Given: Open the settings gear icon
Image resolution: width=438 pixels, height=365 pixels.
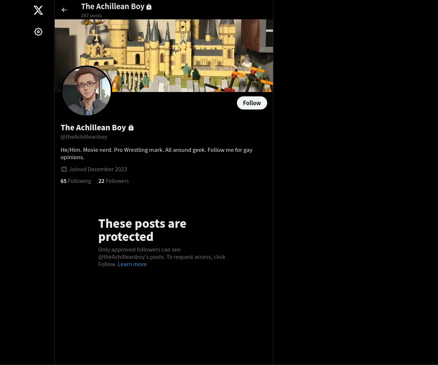Looking at the screenshot, I should (x=38, y=32).
